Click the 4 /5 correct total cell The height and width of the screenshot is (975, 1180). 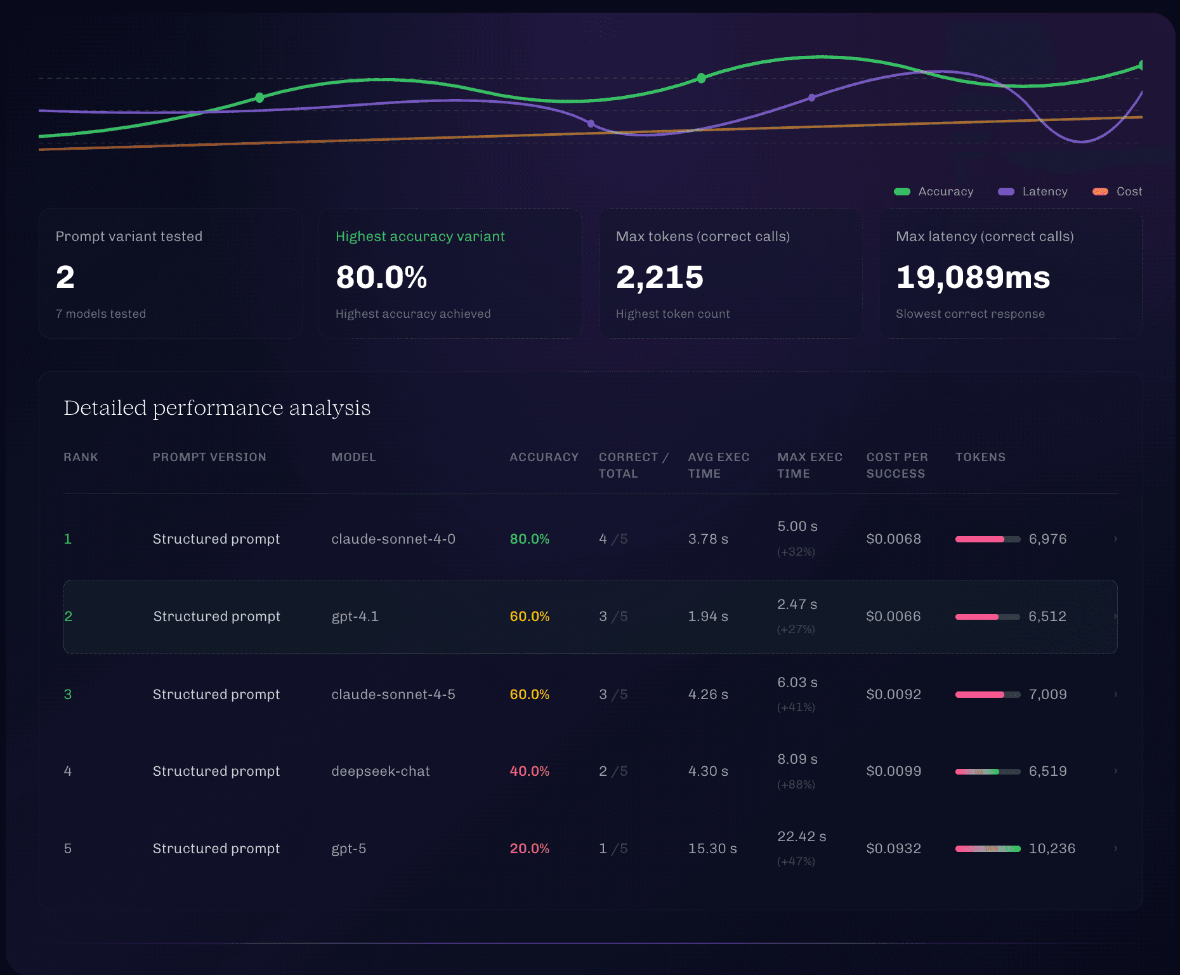(x=613, y=539)
